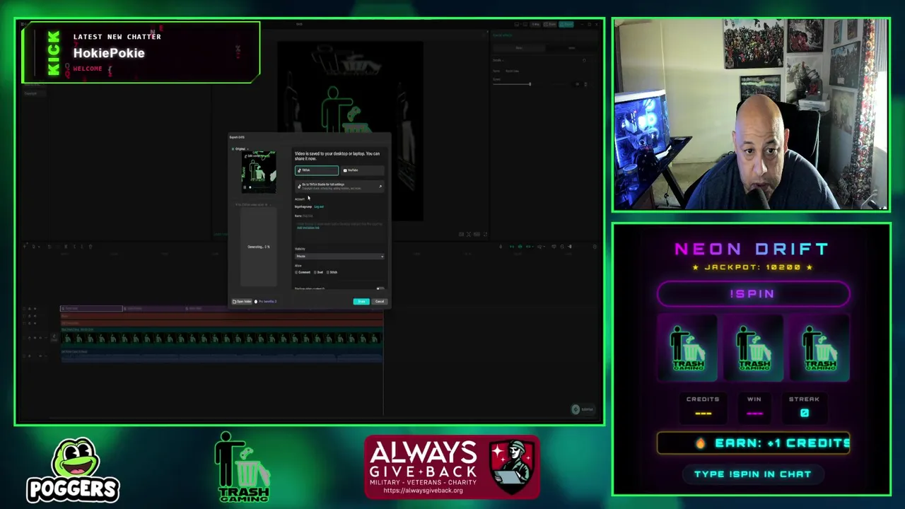Click Cancel in the export dialog

point(380,301)
